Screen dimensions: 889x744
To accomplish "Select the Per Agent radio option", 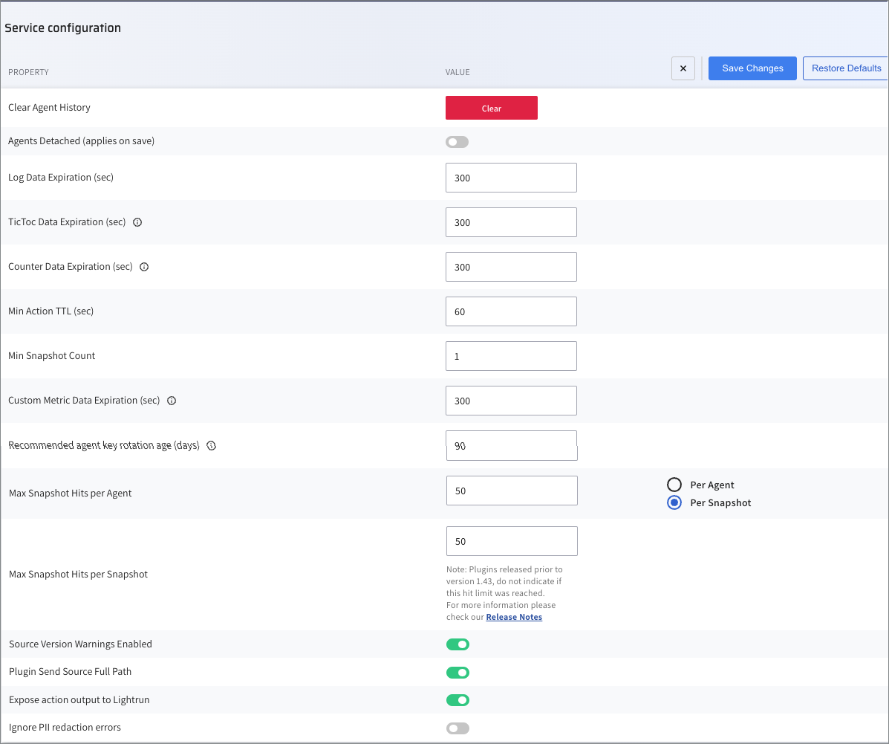I will (674, 485).
